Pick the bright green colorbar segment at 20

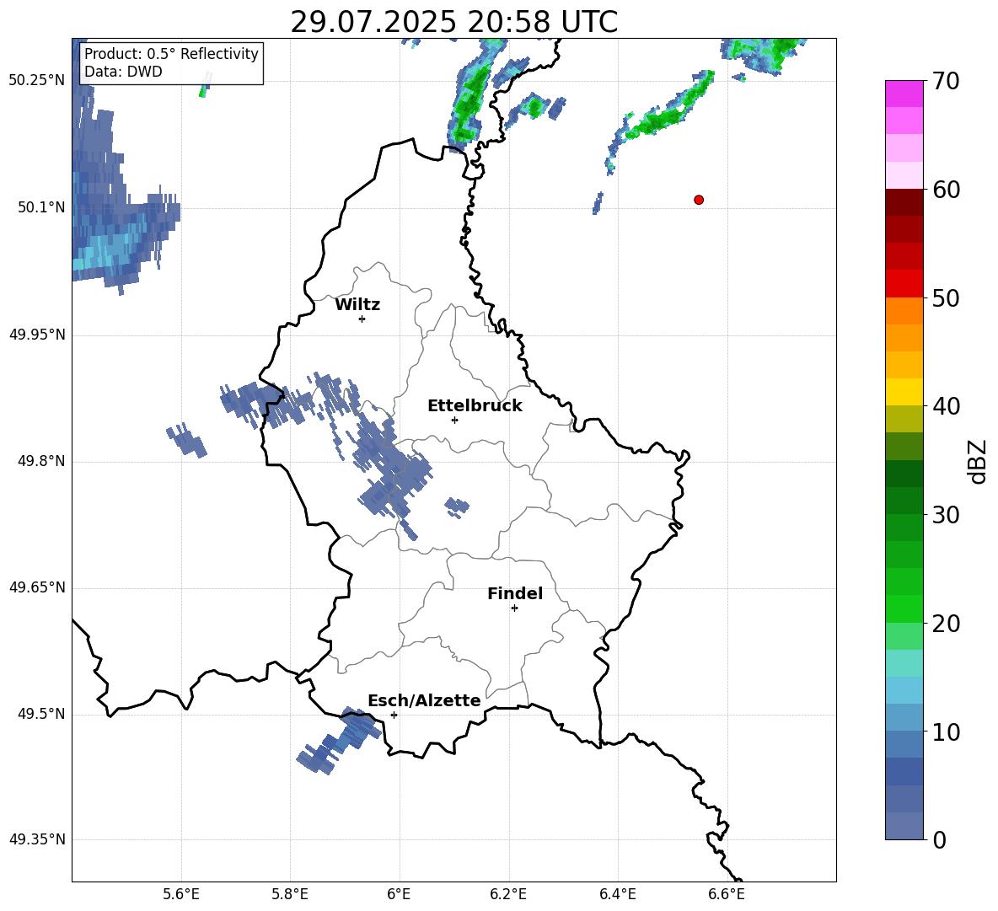coord(904,608)
